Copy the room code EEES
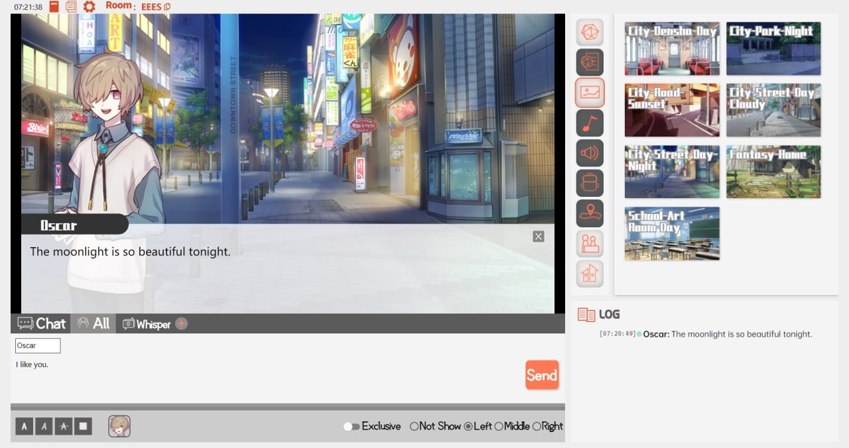 point(167,7)
